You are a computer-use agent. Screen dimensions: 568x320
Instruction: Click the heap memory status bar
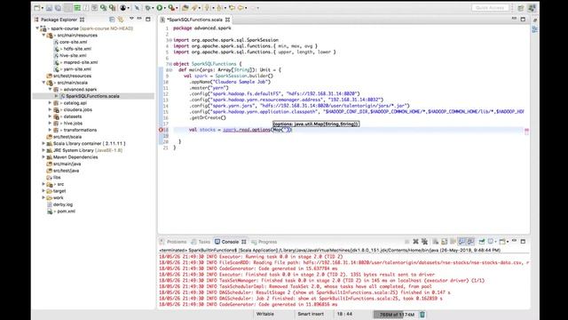[395, 314]
